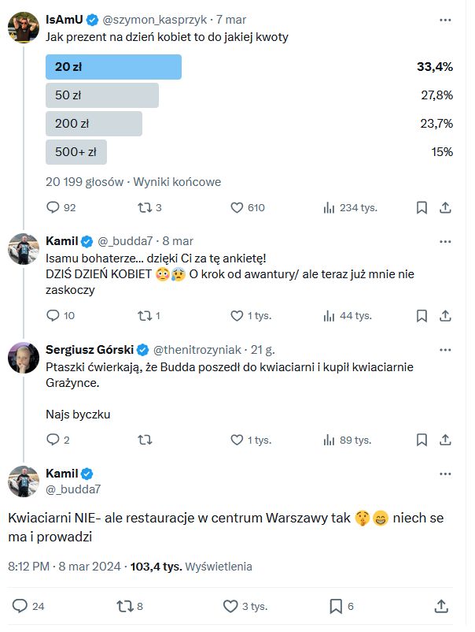Like Sergiusz Górski's reply
This screenshot has height=632, width=475.
tap(237, 441)
